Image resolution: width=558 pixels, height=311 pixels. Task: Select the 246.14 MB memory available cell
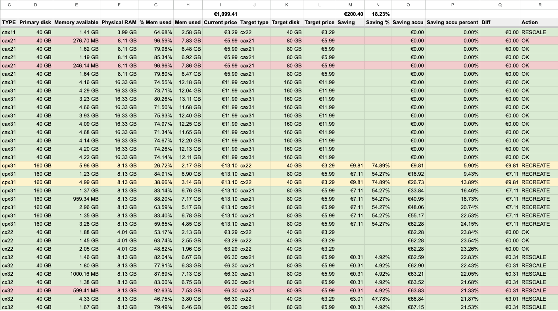click(77, 65)
